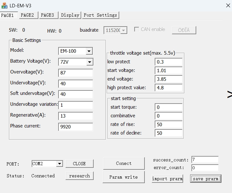
Task: Click the Soft undervoltage(V) input field
Action: click(76, 94)
